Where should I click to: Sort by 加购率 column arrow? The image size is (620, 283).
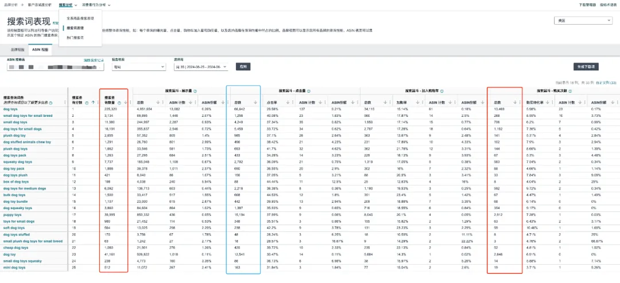(418, 102)
